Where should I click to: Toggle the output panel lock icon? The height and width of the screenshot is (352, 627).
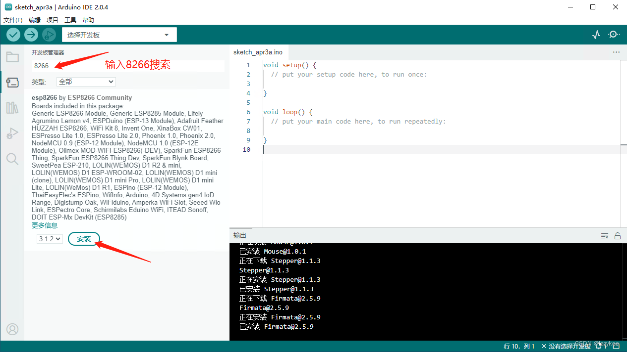tap(618, 236)
